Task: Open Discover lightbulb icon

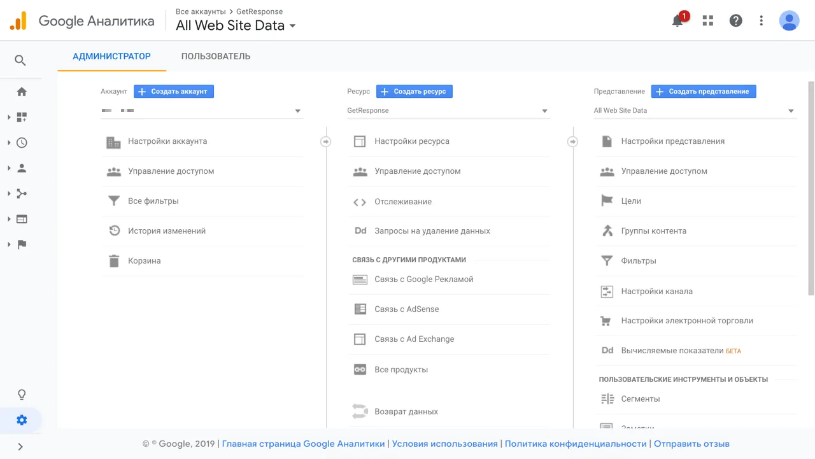Action: (22, 395)
